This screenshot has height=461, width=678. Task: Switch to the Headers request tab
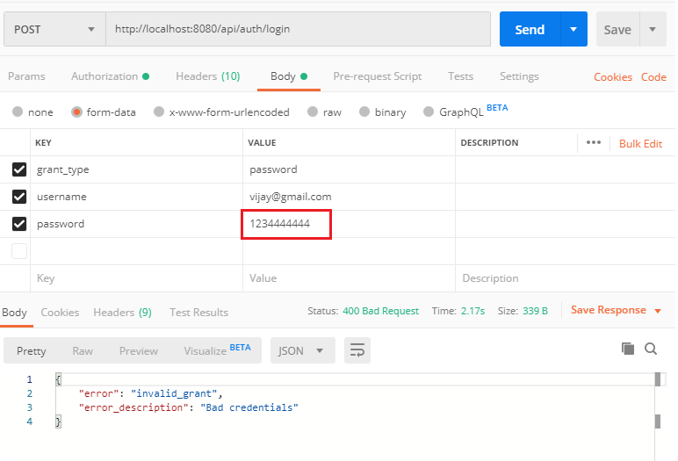click(207, 76)
